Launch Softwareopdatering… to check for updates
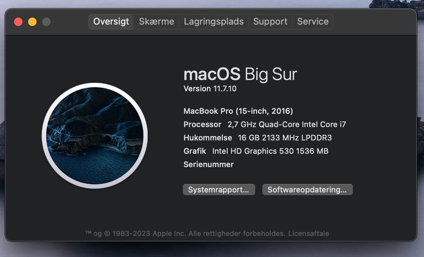Screen dimensions: 424x257 307,190
